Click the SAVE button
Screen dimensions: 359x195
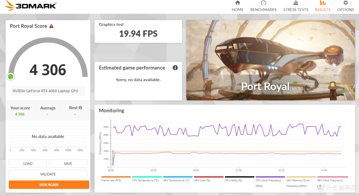pyautogui.click(x=68, y=163)
